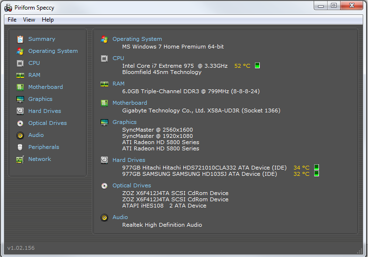This screenshot has width=368, height=257.
Task: Open the File menu
Action: coord(12,20)
